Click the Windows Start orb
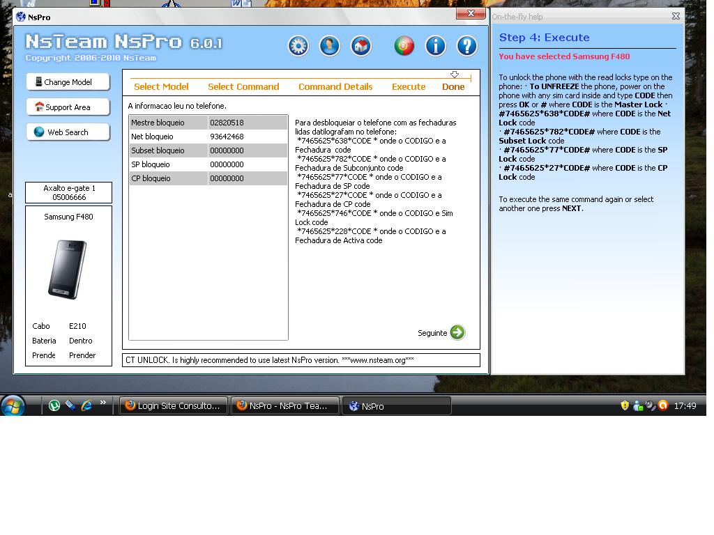Screen dimensions: 714x535 click(x=13, y=405)
